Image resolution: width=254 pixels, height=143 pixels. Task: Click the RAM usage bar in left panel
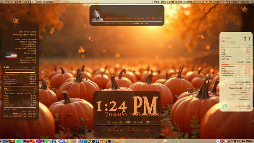tap(20, 71)
